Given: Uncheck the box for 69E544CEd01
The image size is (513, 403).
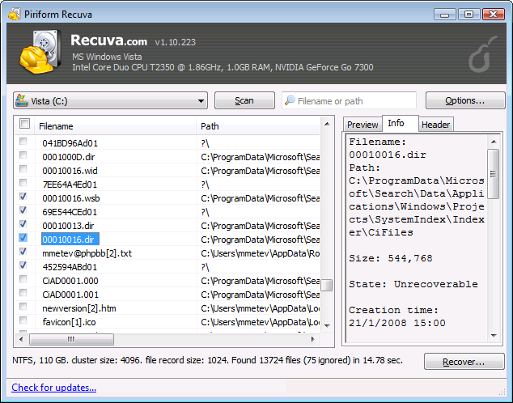Looking at the screenshot, I should pos(23,210).
